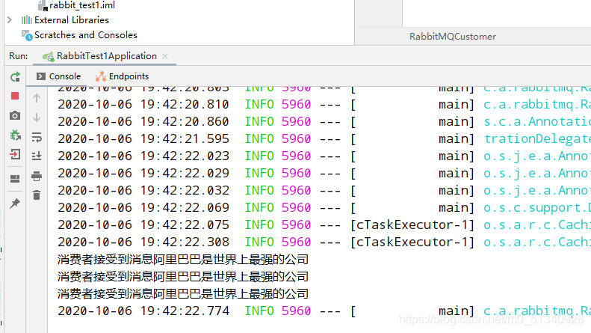
Task: Click the s.c.a.Annotatio logger name link
Action: coord(537,121)
